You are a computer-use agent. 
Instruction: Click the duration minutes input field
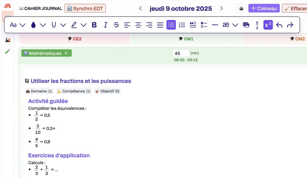(181, 53)
